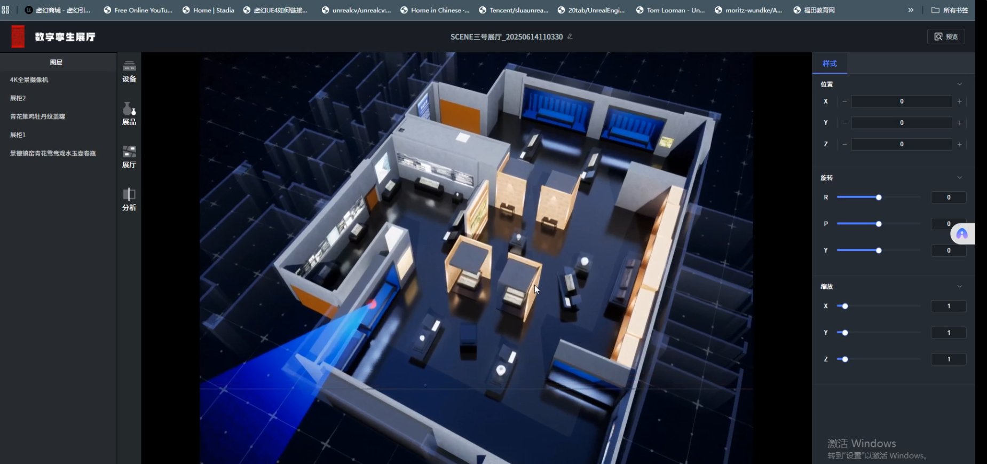Open the 虚幻商城 bookmark
987x464 pixels.
(x=58, y=10)
